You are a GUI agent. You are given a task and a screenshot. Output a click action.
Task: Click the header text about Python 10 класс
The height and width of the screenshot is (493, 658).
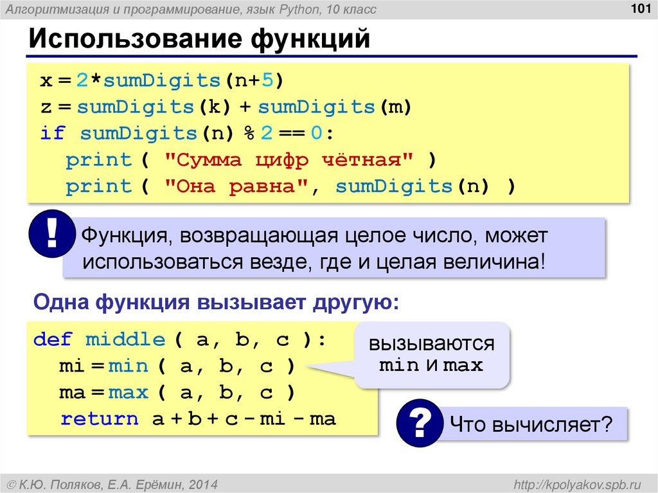pyautogui.click(x=193, y=9)
